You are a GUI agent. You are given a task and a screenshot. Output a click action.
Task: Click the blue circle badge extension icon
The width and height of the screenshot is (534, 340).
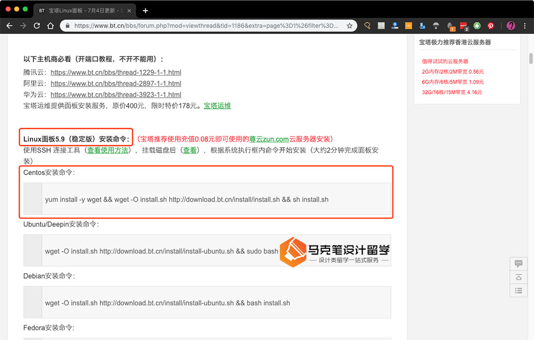click(x=395, y=26)
